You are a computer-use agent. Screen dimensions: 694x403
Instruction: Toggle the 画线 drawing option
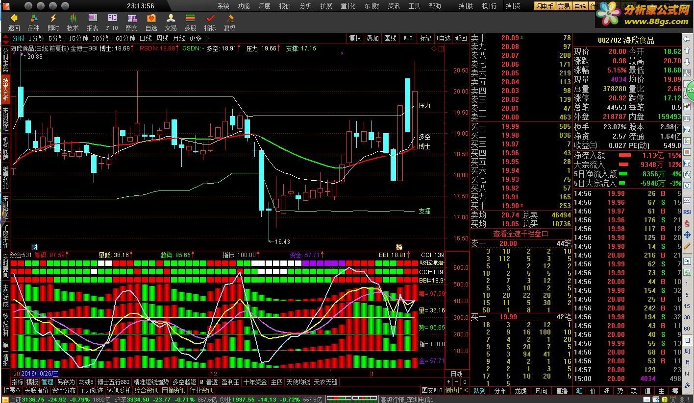pyautogui.click(x=390, y=38)
